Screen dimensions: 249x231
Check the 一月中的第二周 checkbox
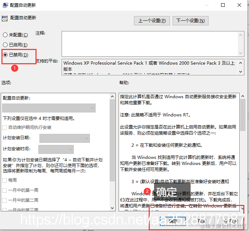pos(5,200)
